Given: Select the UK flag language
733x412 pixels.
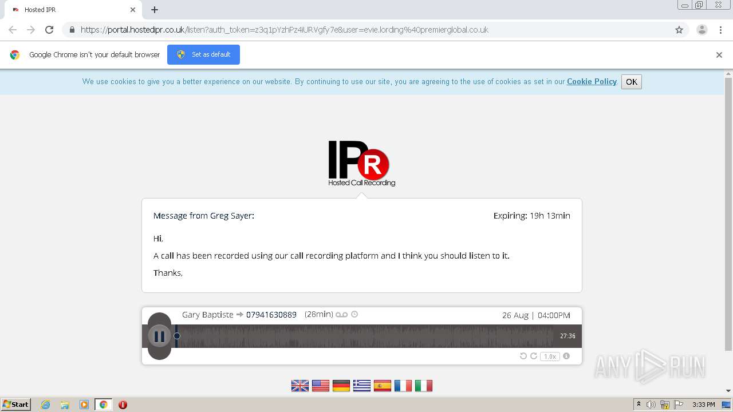Looking at the screenshot, I should [x=300, y=386].
